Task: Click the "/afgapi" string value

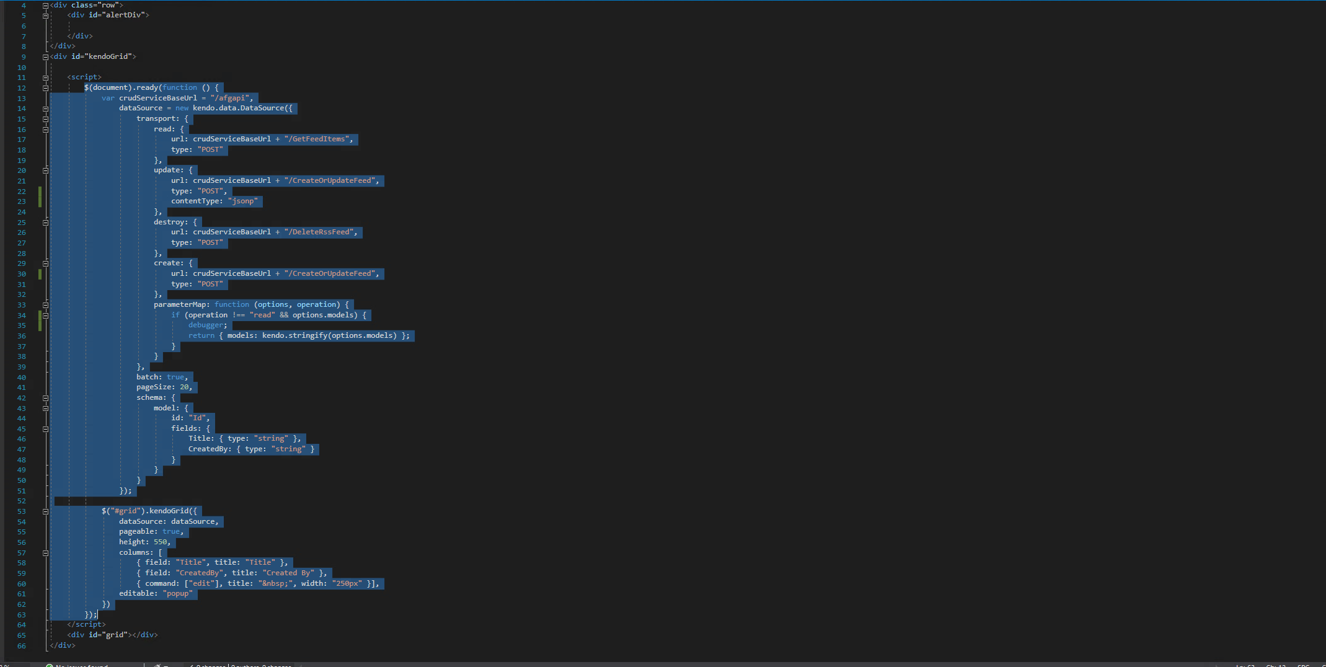Action: pyautogui.click(x=229, y=98)
